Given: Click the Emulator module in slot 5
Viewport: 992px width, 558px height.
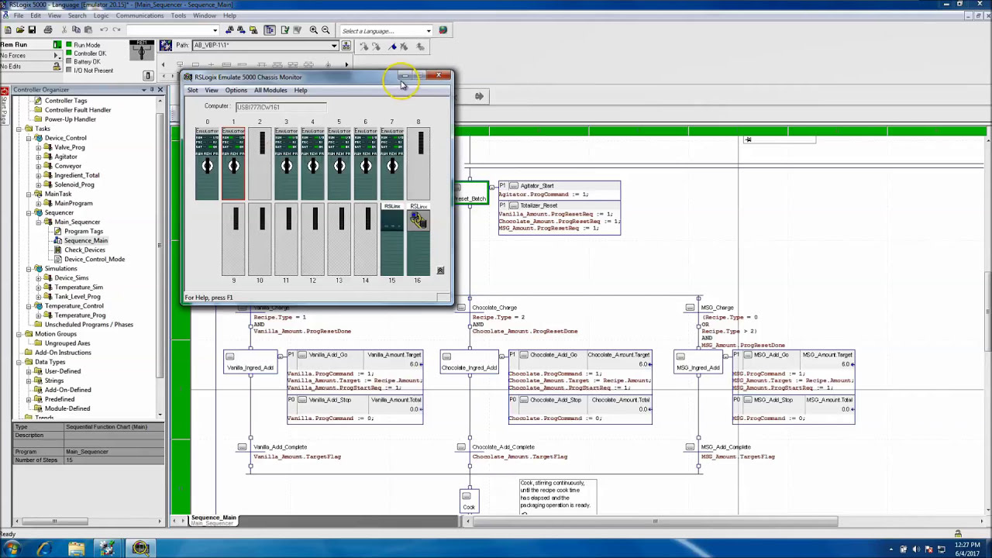Looking at the screenshot, I should click(x=339, y=163).
